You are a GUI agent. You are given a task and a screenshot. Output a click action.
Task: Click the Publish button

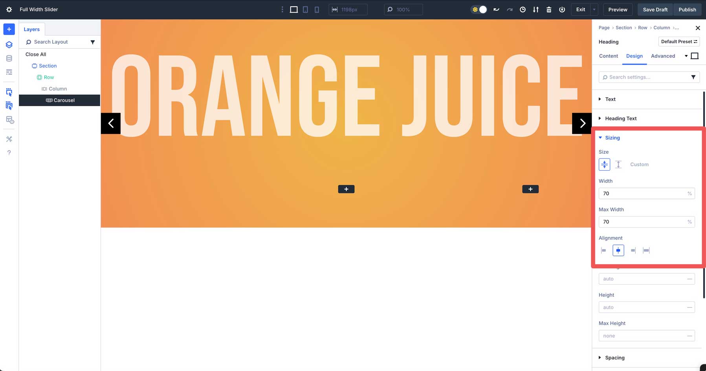click(x=688, y=9)
